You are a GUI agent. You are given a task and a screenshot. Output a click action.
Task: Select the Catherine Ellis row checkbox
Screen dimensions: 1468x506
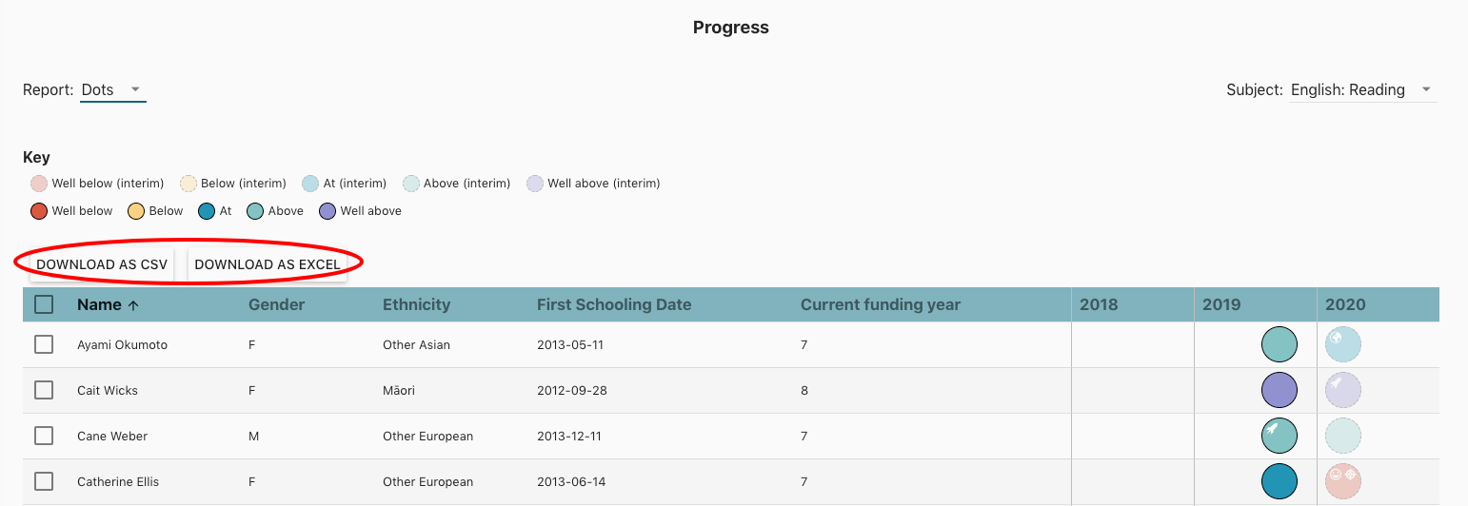pyautogui.click(x=44, y=481)
